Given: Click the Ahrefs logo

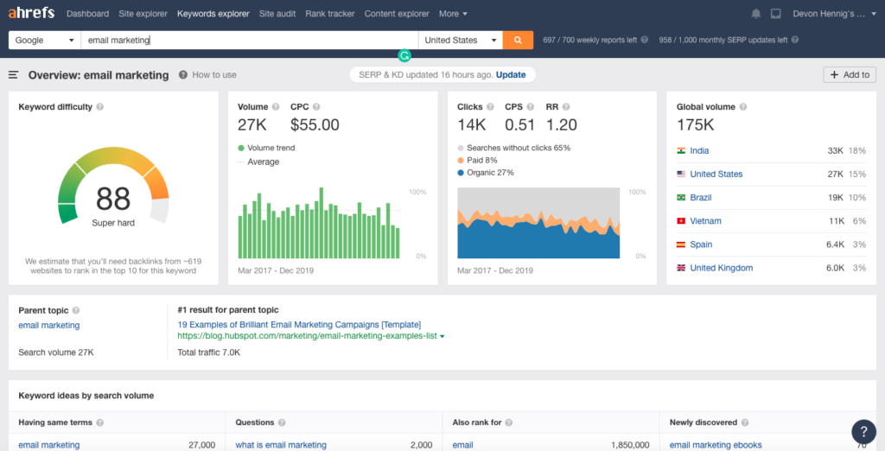Looking at the screenshot, I should pos(32,13).
